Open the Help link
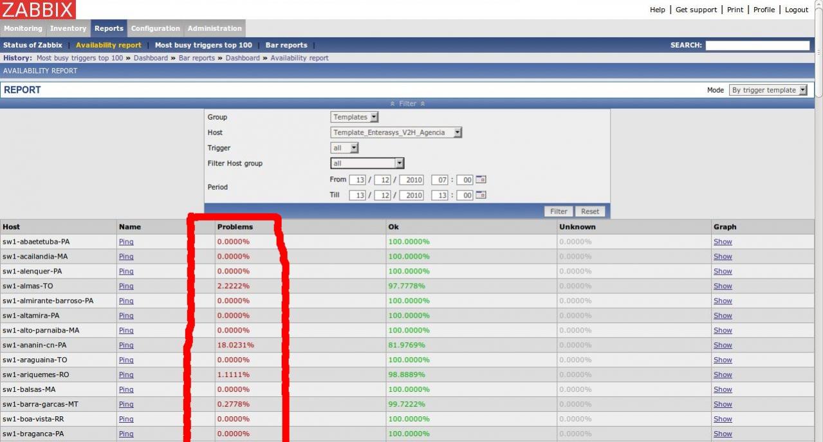The width and height of the screenshot is (823, 442). pos(658,10)
